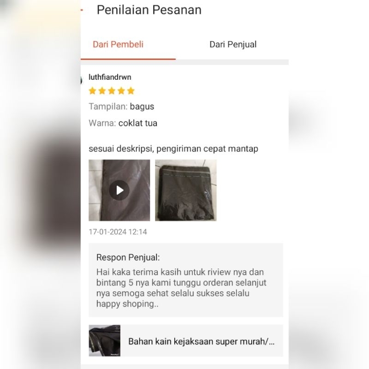The image size is (369, 369).
Task: Open the reviewer's profile avatar
Action: click(x=82, y=80)
